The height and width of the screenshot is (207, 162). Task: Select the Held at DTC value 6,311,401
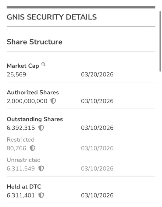tap(21, 195)
